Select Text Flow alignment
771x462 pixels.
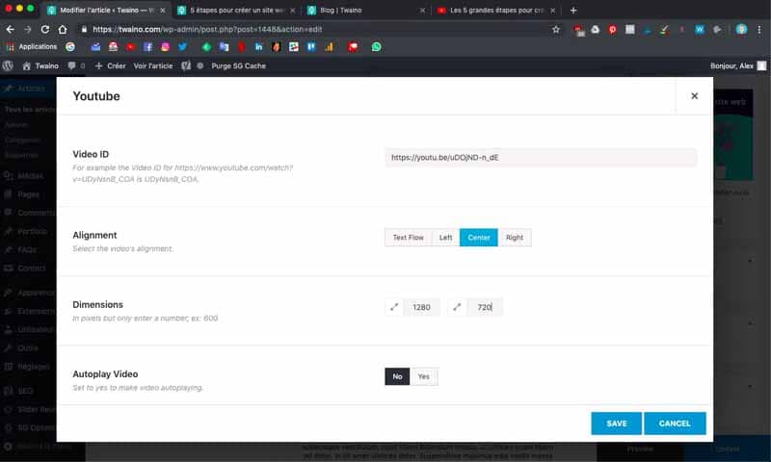tap(408, 238)
